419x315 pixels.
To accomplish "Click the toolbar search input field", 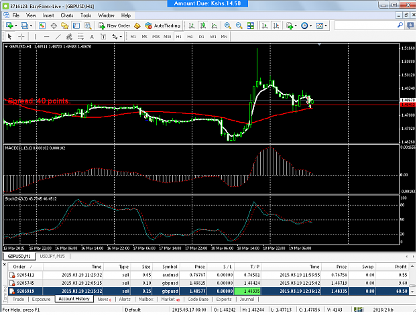I will (x=366, y=25).
